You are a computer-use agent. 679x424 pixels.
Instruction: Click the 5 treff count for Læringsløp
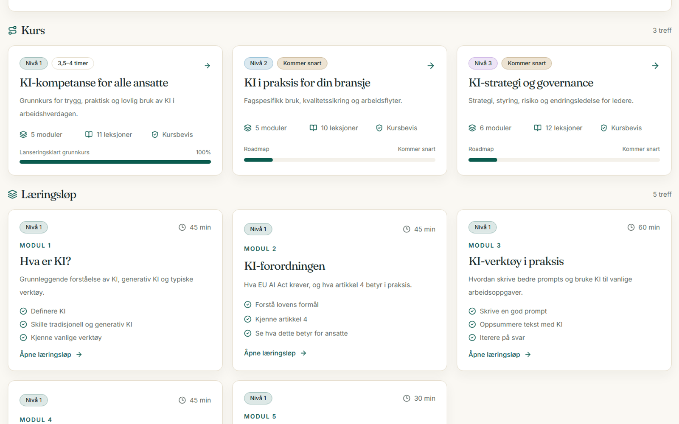(x=662, y=194)
